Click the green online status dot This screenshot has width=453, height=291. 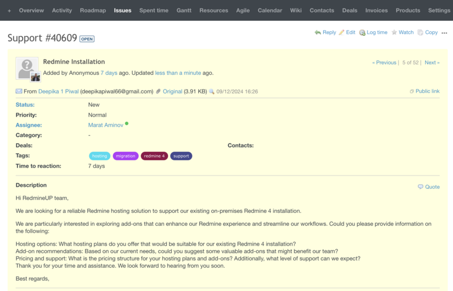coord(126,123)
